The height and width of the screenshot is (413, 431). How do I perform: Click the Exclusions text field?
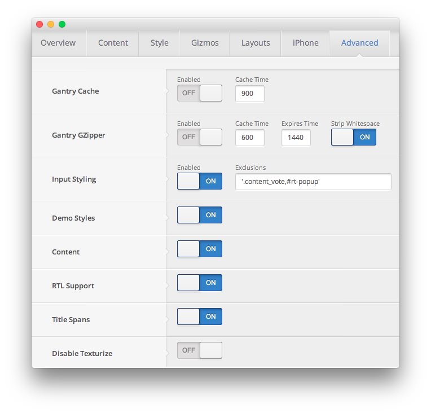point(313,182)
